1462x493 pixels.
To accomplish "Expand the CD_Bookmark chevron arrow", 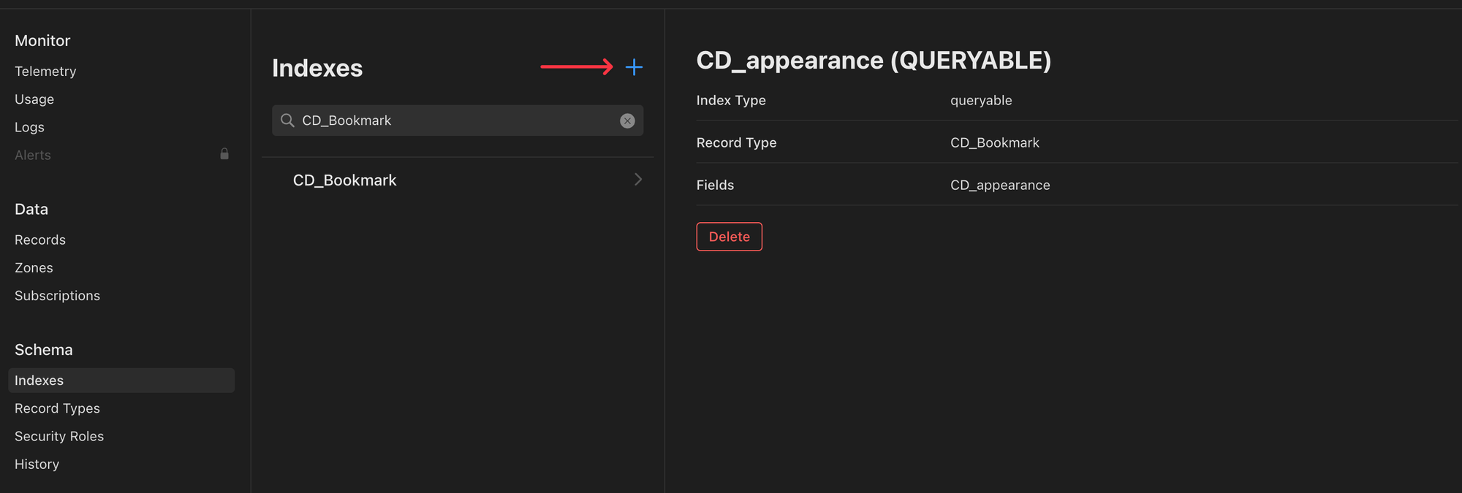I will (x=637, y=180).
